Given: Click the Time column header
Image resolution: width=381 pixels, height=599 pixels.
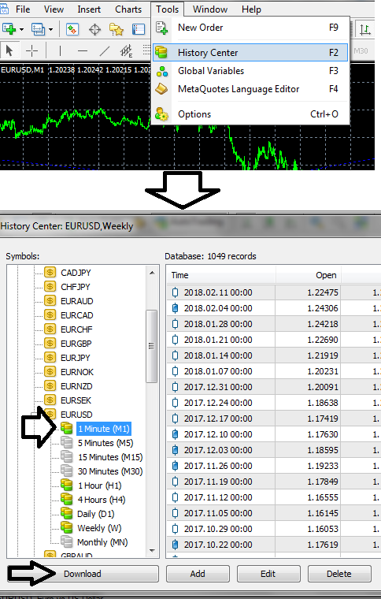Looking at the screenshot, I should 221,275.
